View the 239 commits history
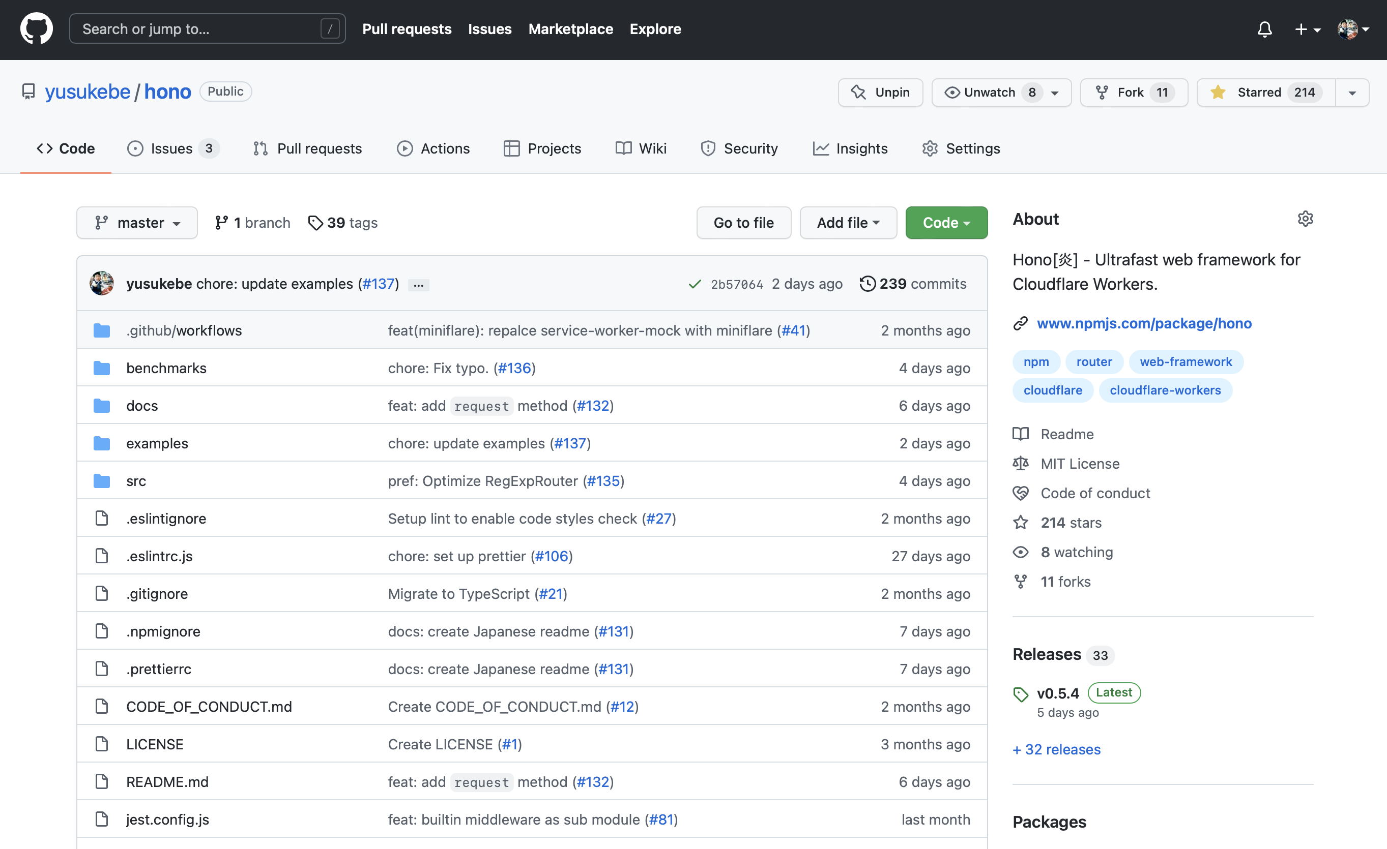Image resolution: width=1387 pixels, height=849 pixels. 913,284
